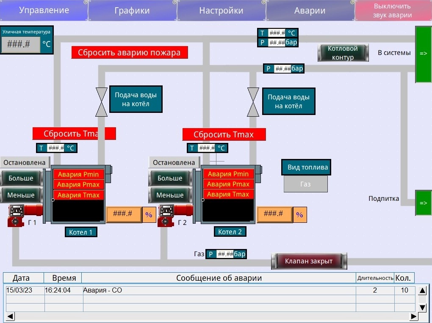Click the 15/03/23 date cell
This screenshot has width=432, height=323.
pyautogui.click(x=25, y=290)
